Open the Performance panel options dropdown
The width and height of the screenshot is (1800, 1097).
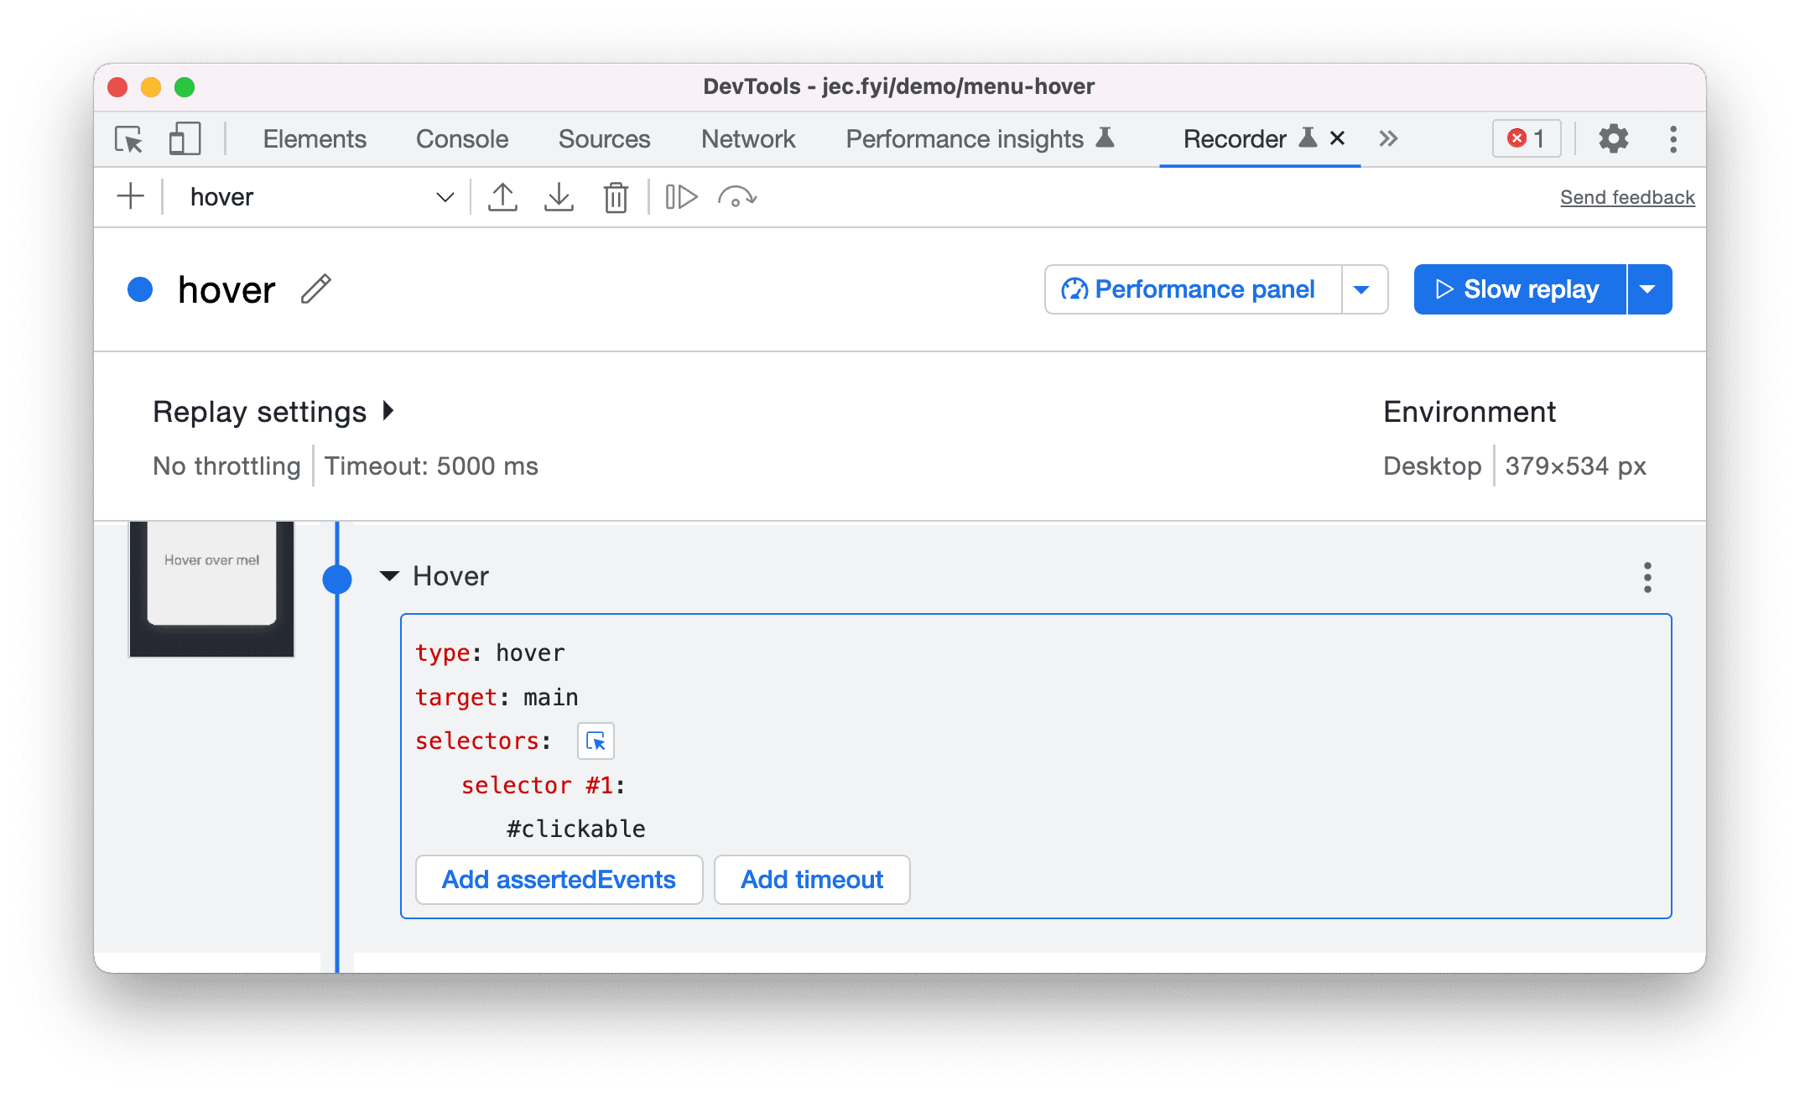pos(1366,289)
